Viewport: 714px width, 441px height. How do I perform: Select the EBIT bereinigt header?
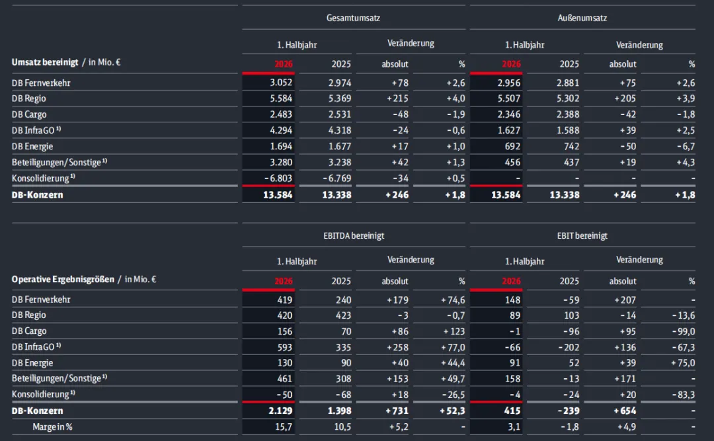point(582,235)
